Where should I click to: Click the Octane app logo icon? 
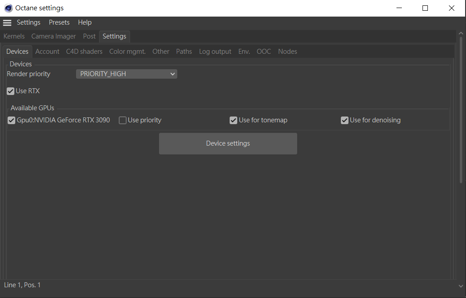[x=8, y=8]
